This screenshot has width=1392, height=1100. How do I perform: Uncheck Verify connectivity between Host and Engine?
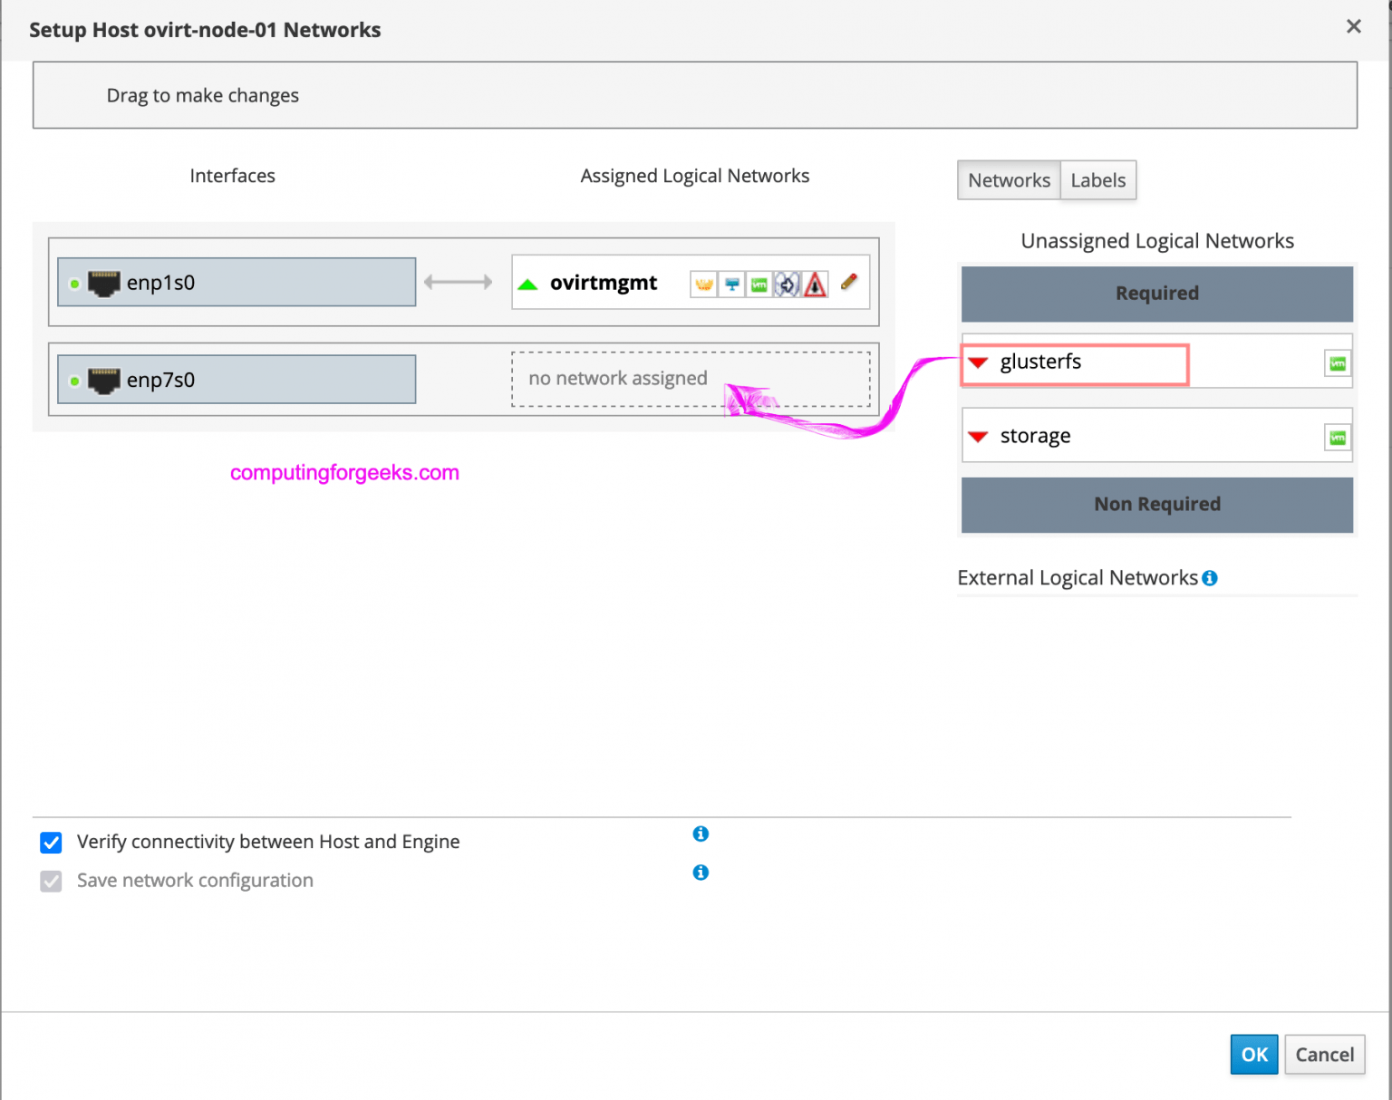tap(51, 843)
